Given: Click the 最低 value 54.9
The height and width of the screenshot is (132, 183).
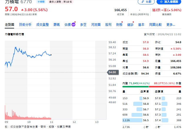Looking at the screenshot, I should (x=146, y=61).
